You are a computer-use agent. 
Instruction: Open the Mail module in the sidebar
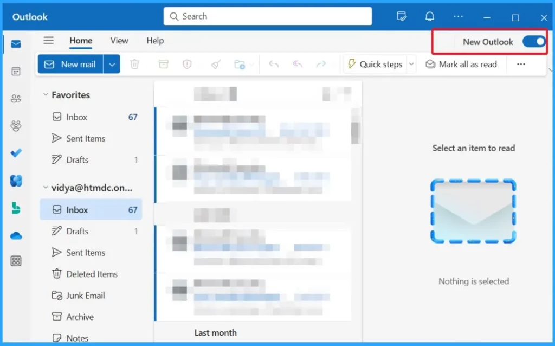pyautogui.click(x=16, y=44)
